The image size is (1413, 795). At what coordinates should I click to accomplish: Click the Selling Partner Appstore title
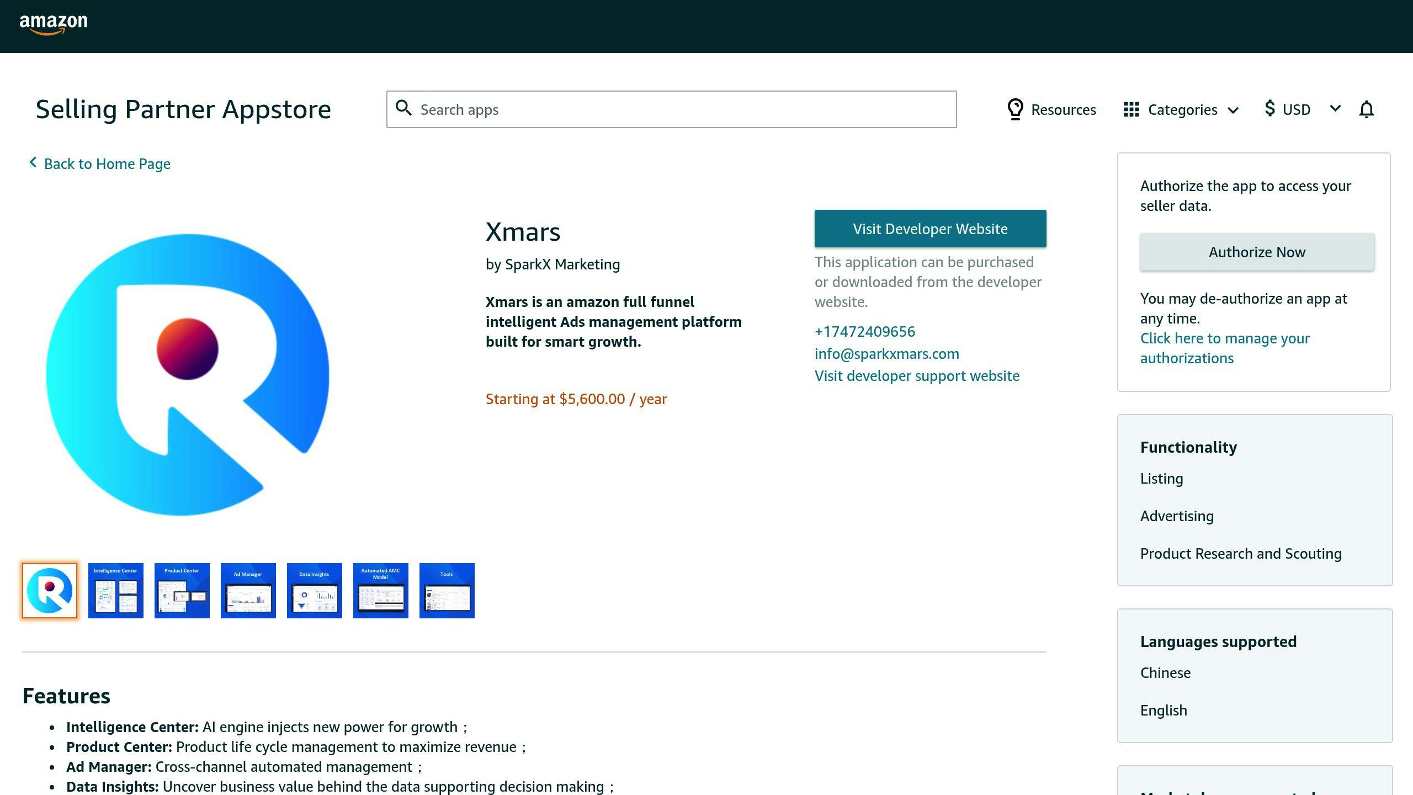(x=183, y=109)
